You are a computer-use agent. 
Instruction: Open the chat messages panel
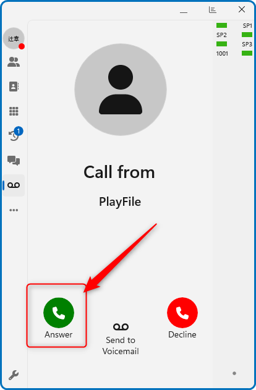[x=14, y=161]
